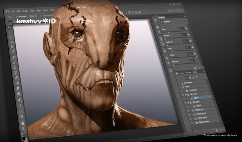
Task: Open the Image menu
Action: coord(25,11)
